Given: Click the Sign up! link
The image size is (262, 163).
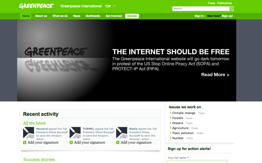Looking at the screenshot, I should 227,16.
